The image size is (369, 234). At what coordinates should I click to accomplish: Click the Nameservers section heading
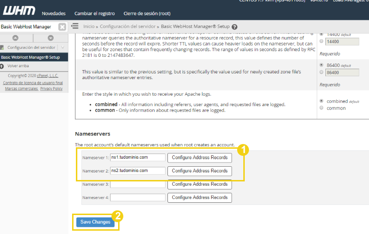tap(92, 134)
